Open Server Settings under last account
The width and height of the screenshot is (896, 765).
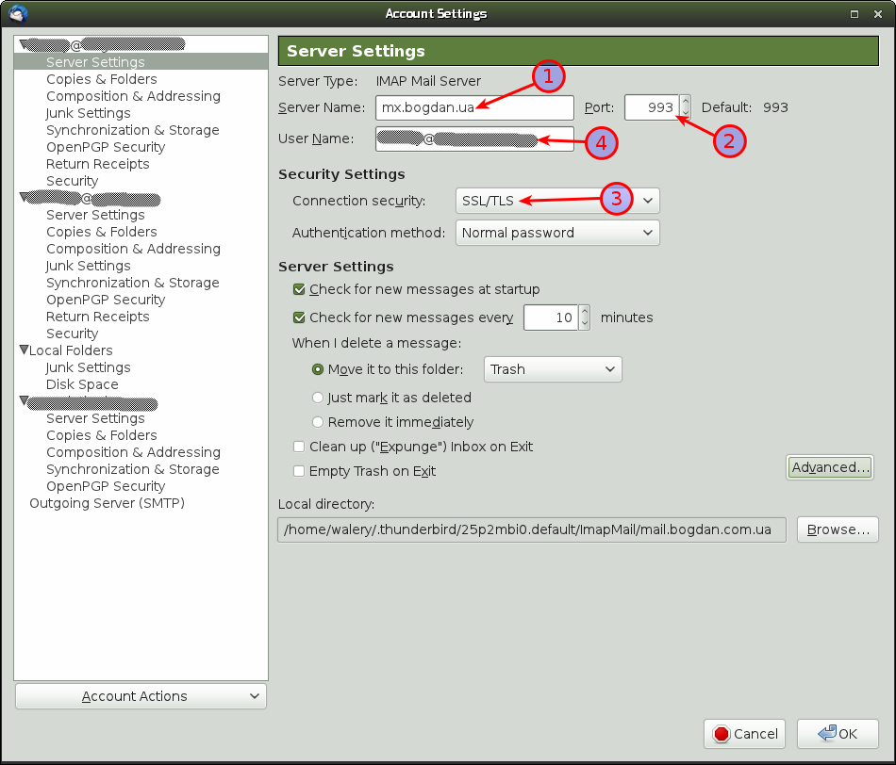tap(95, 418)
